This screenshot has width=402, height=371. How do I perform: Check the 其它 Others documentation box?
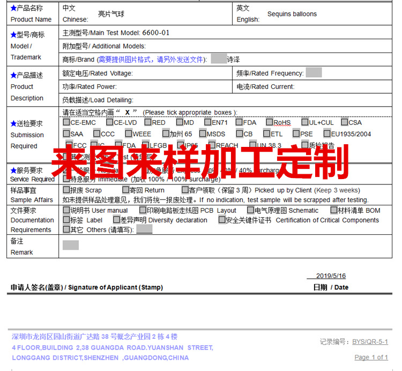[66, 229]
